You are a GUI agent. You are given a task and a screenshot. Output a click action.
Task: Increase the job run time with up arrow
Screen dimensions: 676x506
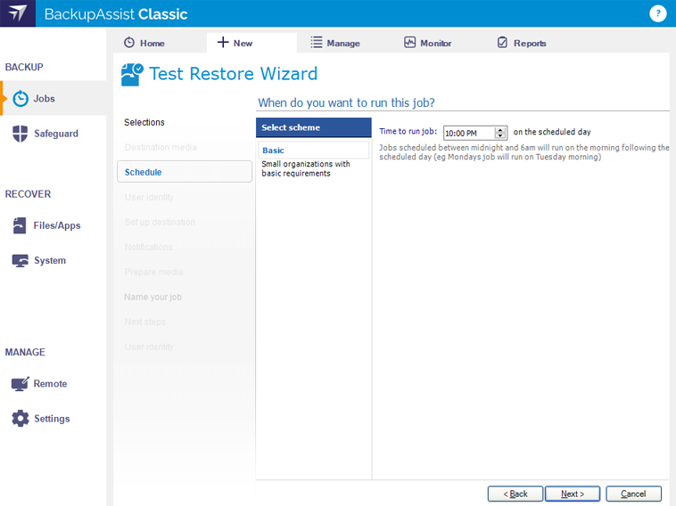pyautogui.click(x=500, y=130)
